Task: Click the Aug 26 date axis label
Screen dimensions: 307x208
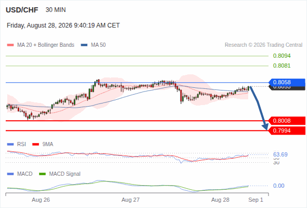Action: coord(41,200)
